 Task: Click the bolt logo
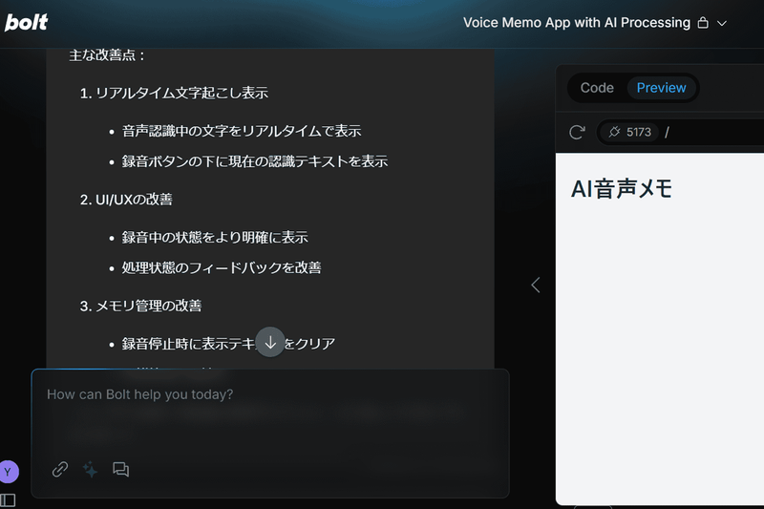(x=27, y=22)
